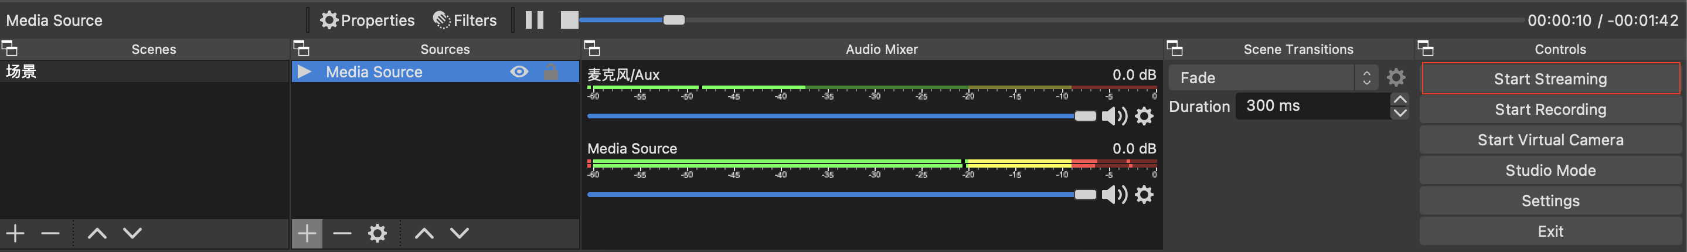1687x252 pixels.
Task: Move the selected source down in list
Action: [460, 233]
